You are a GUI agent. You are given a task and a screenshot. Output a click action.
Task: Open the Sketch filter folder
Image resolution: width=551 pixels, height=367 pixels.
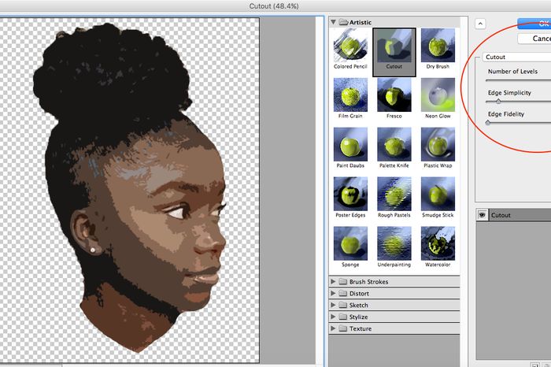pyautogui.click(x=334, y=306)
